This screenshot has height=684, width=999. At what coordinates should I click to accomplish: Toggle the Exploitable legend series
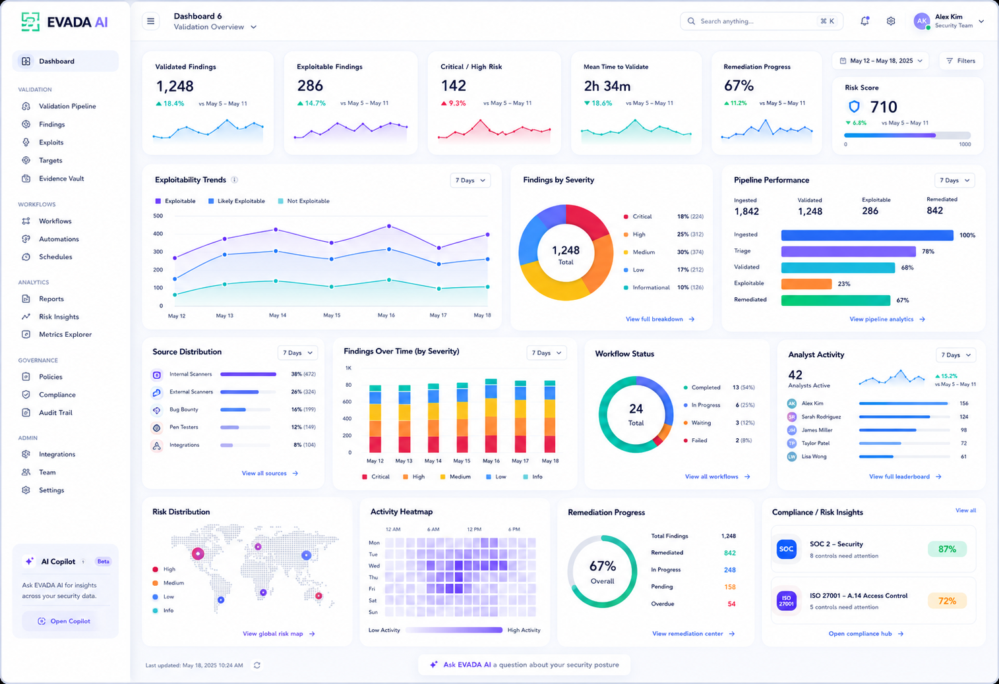pos(175,201)
